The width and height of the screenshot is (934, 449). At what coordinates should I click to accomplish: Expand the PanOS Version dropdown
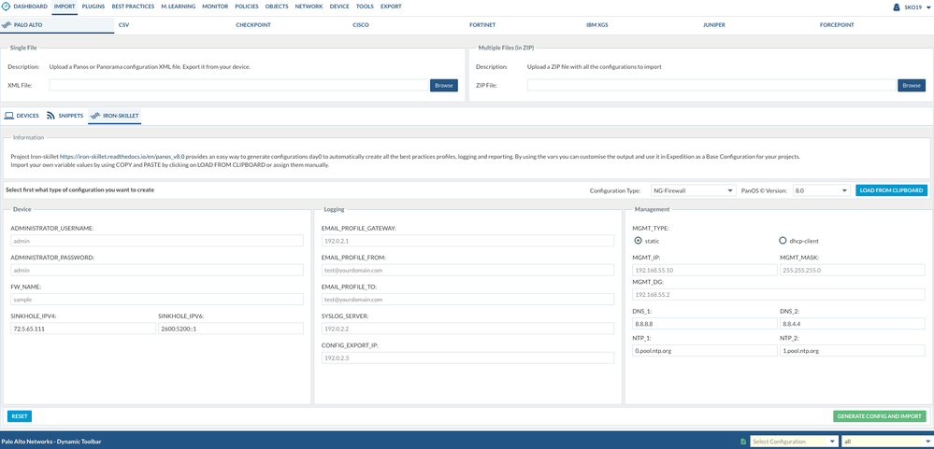(820, 190)
